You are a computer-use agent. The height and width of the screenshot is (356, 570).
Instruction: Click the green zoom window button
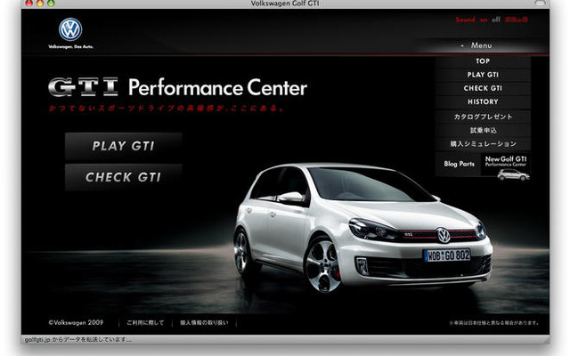tap(51, 4)
